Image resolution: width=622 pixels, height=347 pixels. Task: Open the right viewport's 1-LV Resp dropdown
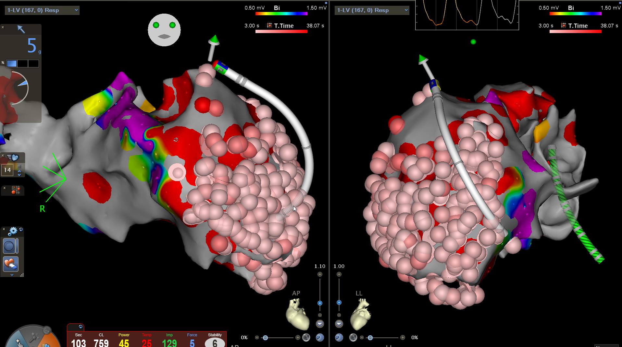[x=372, y=10]
